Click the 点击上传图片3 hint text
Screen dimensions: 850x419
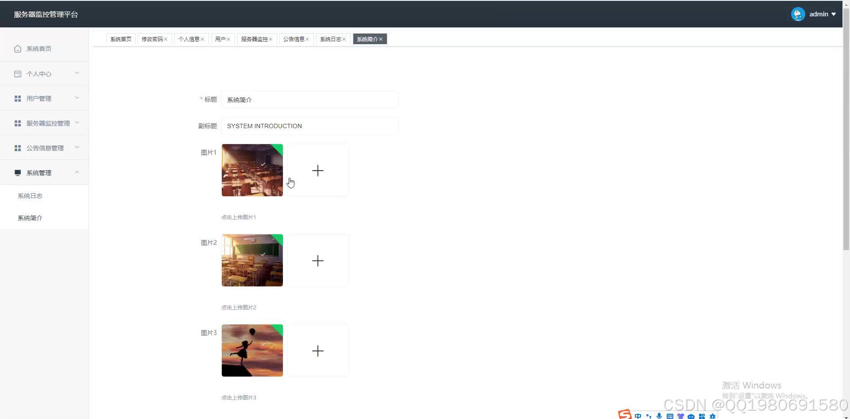tap(239, 398)
